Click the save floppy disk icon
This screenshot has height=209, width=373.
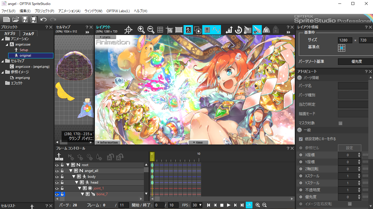(25, 20)
